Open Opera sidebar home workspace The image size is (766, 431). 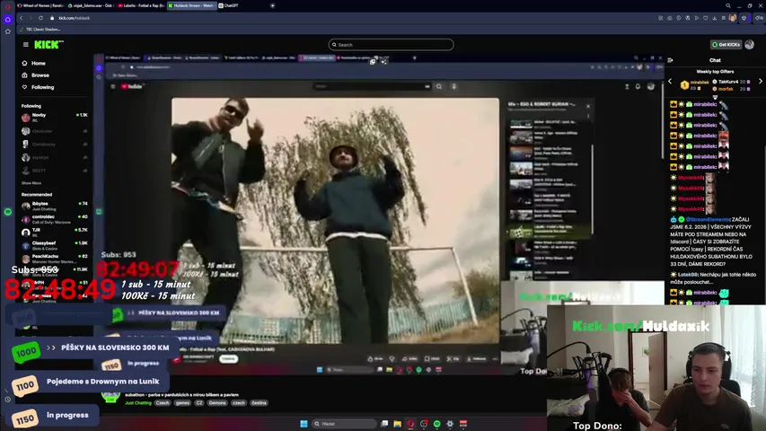click(7, 19)
